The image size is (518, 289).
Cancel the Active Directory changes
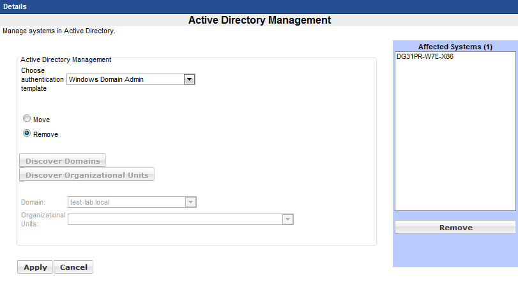pyautogui.click(x=73, y=267)
